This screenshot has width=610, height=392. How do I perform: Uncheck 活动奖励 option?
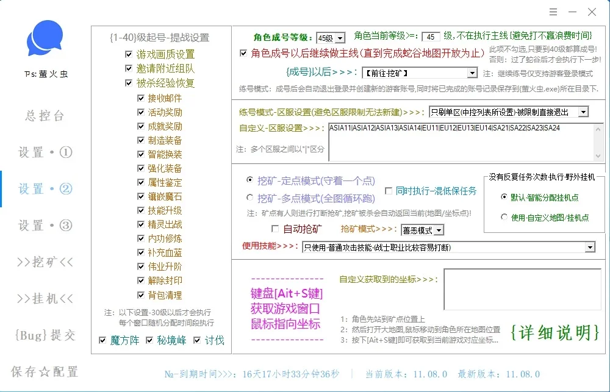(x=141, y=112)
